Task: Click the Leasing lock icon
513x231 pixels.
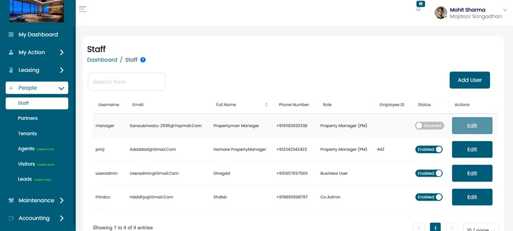Action: tap(11, 70)
